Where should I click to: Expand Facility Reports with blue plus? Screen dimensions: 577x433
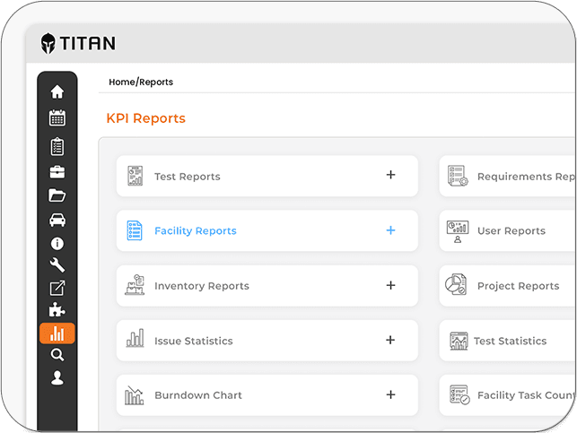click(x=391, y=230)
